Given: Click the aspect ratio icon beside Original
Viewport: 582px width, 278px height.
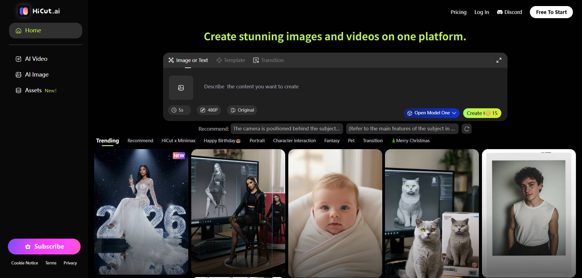Looking at the screenshot, I should point(233,110).
